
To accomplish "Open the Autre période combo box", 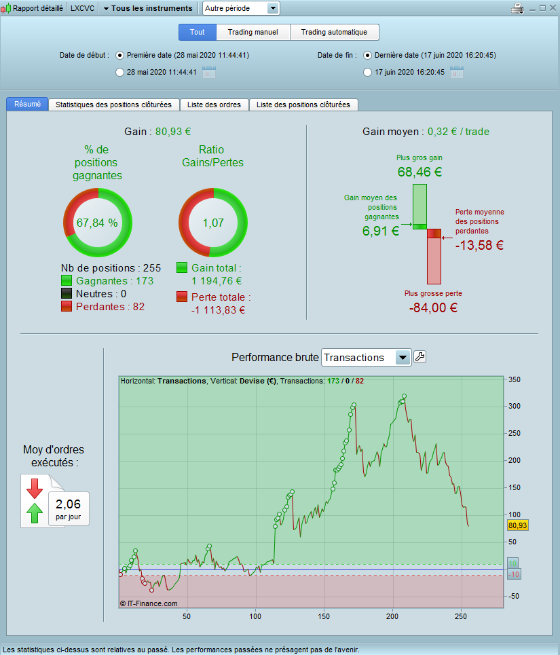I will click(241, 8).
